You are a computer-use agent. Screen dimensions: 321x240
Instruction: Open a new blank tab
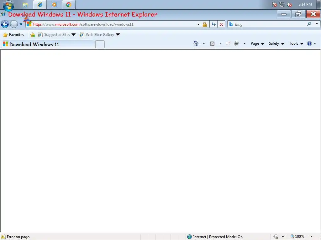100,44
